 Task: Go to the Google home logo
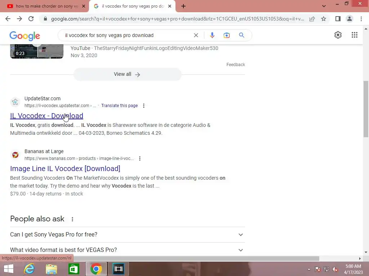point(25,36)
